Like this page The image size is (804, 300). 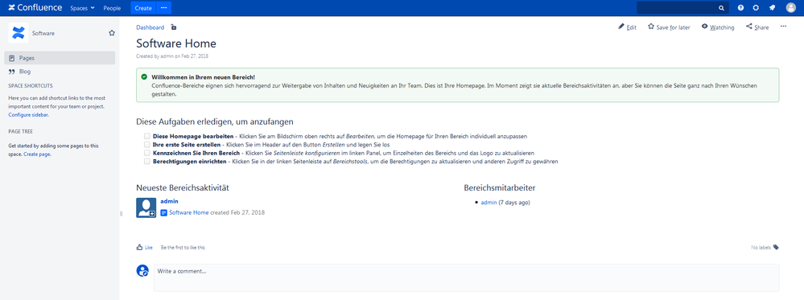(x=145, y=247)
